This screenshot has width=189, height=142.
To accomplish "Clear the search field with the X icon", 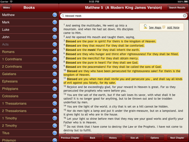I will 185,16.
